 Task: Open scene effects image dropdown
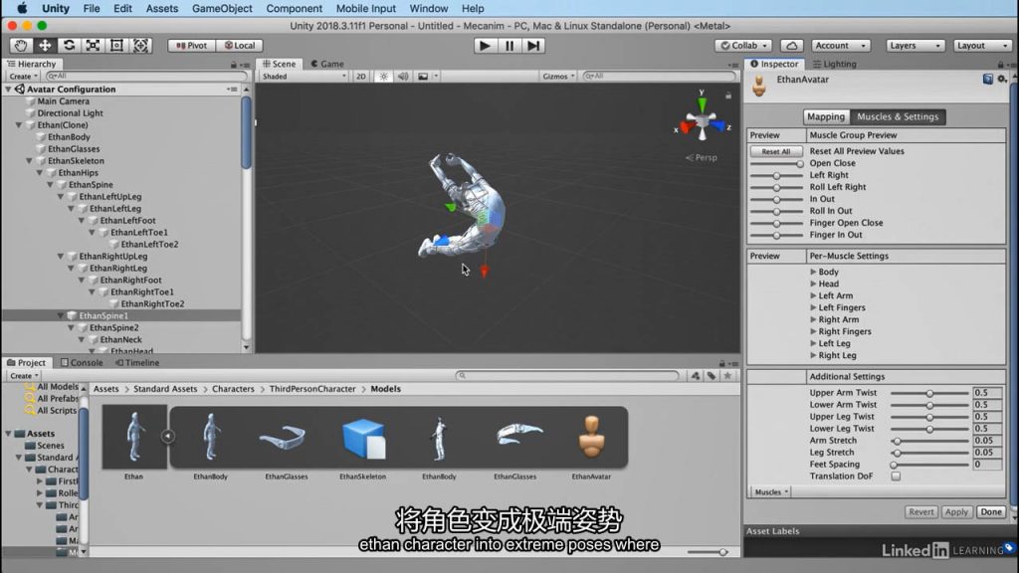427,76
